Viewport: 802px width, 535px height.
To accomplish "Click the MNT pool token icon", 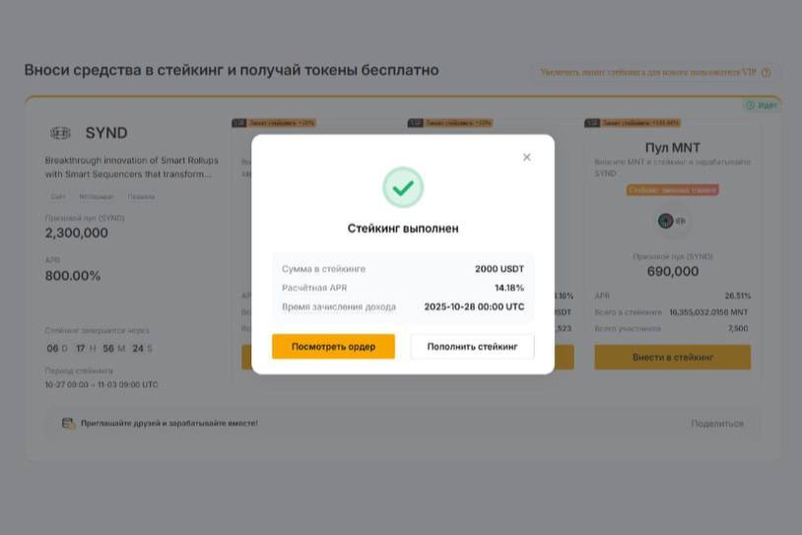I will point(666,221).
